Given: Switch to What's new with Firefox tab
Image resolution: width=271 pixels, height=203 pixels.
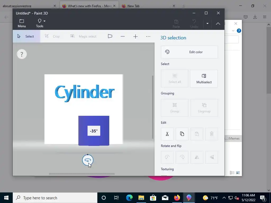Looking at the screenshot, I should [90, 6].
